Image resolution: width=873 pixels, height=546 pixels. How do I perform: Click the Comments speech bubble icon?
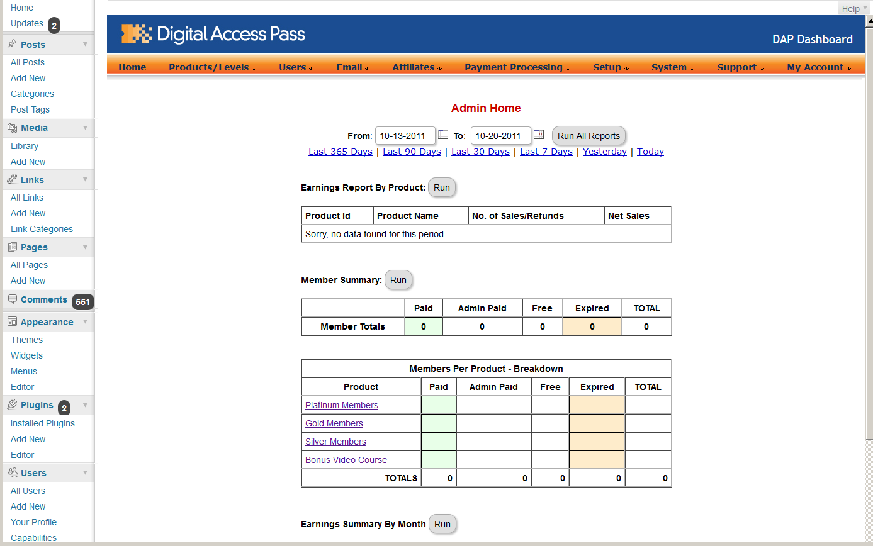(12, 299)
